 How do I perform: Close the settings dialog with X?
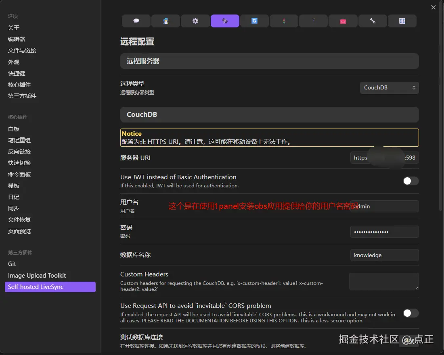pyautogui.click(x=433, y=7)
